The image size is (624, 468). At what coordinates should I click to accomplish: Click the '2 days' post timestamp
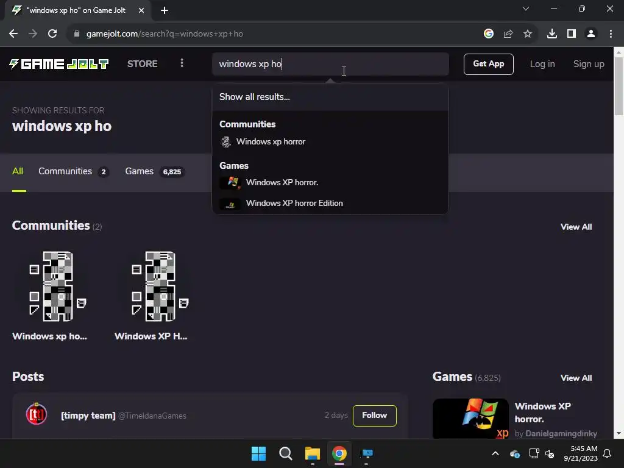[336, 416]
